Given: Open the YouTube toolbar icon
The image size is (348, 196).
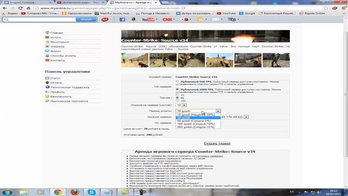Looking at the screenshot, I should 148,20.
